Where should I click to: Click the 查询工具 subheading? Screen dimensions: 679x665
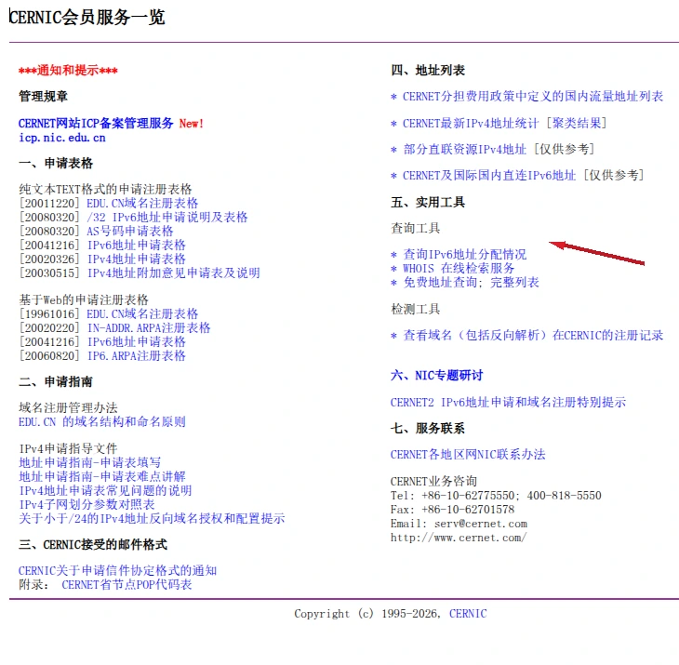click(415, 228)
